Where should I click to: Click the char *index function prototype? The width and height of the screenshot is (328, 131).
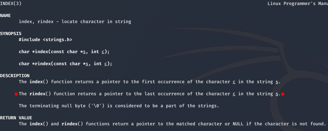pyautogui.click(x=64, y=52)
